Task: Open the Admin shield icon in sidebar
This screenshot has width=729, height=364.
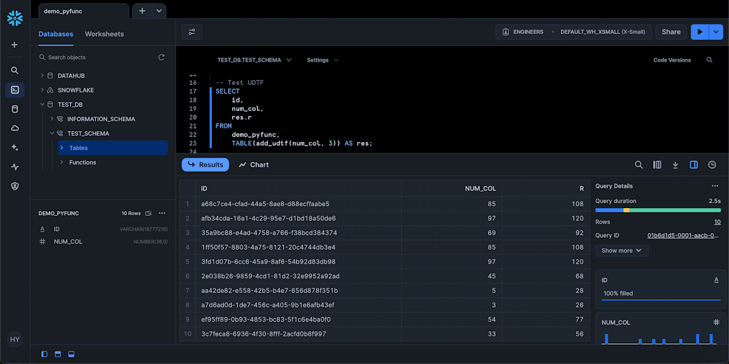Action: point(15,186)
